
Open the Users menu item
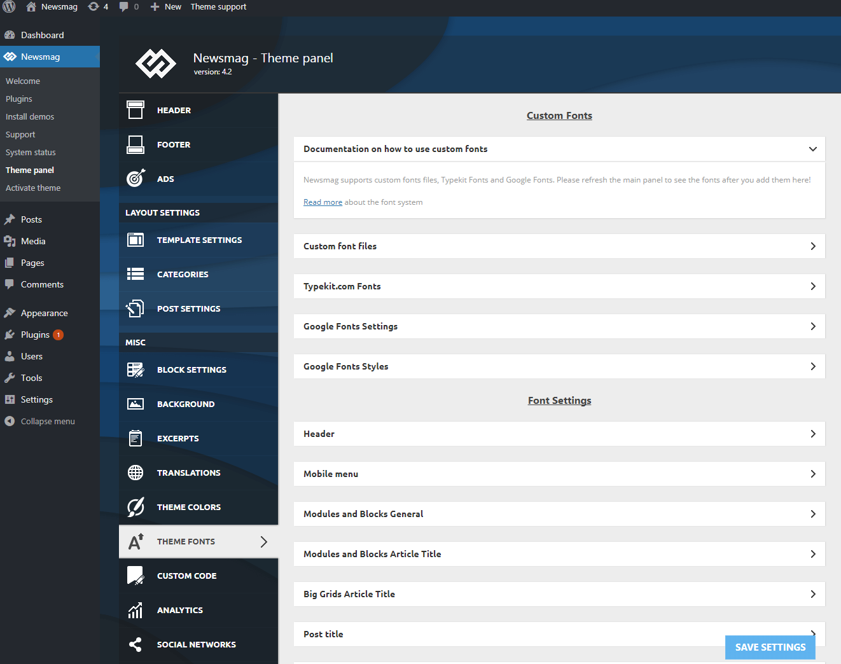click(x=32, y=356)
